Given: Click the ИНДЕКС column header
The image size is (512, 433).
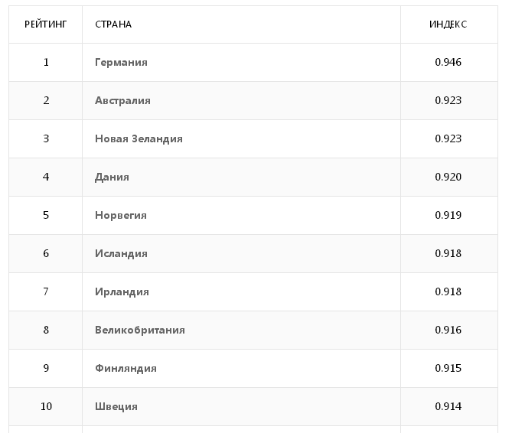Looking at the screenshot, I should tap(448, 24).
